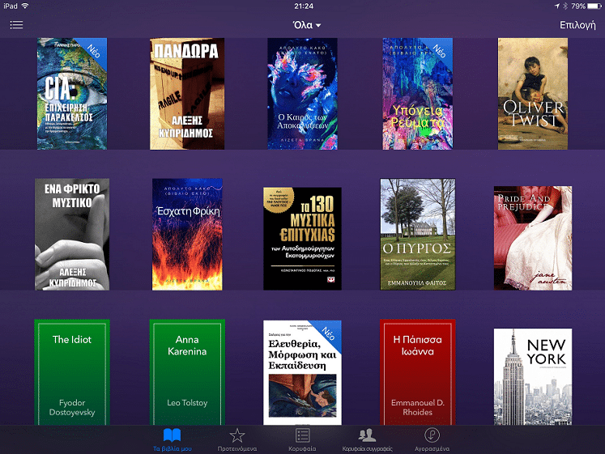Open the Oliver Twist book

tap(532, 94)
